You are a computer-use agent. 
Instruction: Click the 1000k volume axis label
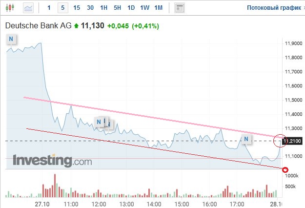coord(291,176)
